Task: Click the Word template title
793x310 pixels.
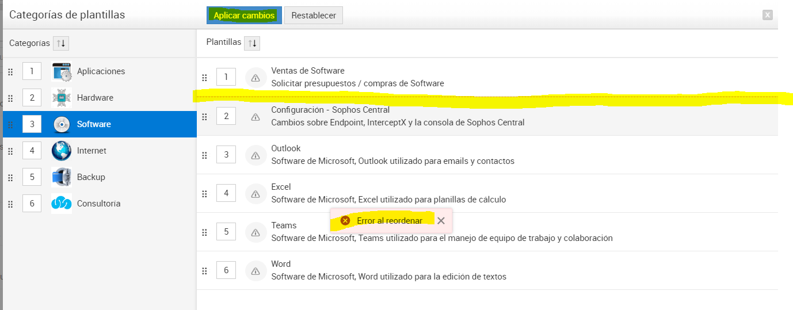Action: (x=281, y=264)
